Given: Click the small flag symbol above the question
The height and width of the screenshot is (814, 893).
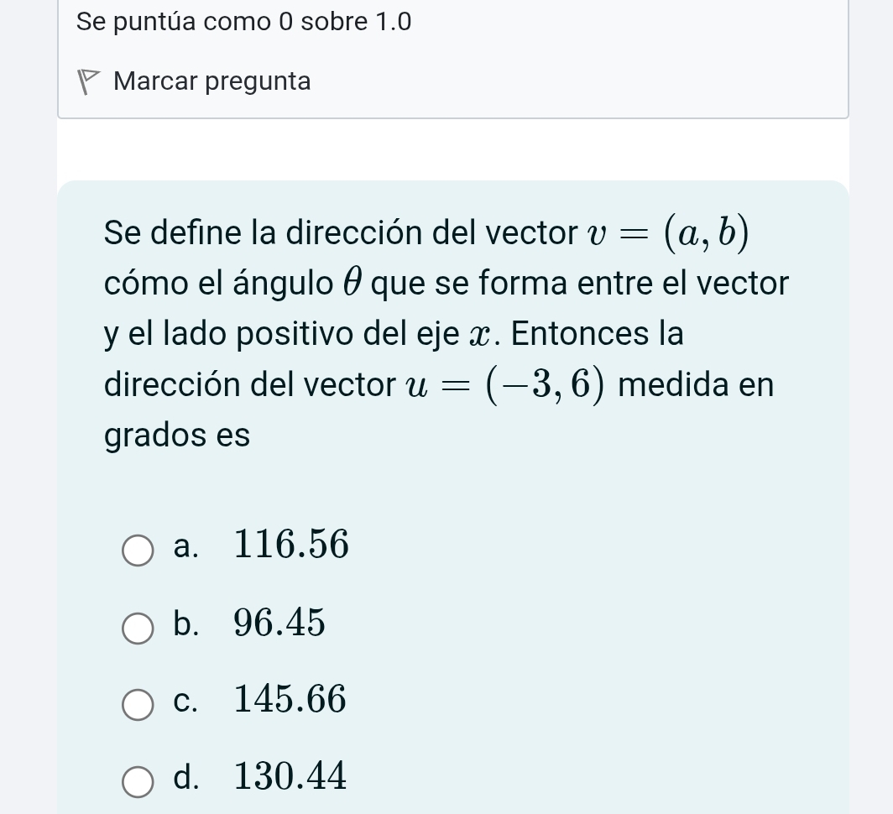Looking at the screenshot, I should coord(86,81).
